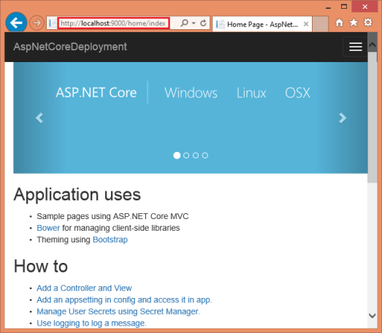Click the browser Back arrow button

coord(16,23)
